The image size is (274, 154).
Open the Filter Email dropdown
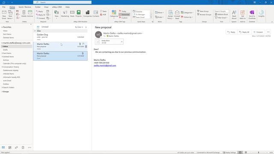click(221, 18)
